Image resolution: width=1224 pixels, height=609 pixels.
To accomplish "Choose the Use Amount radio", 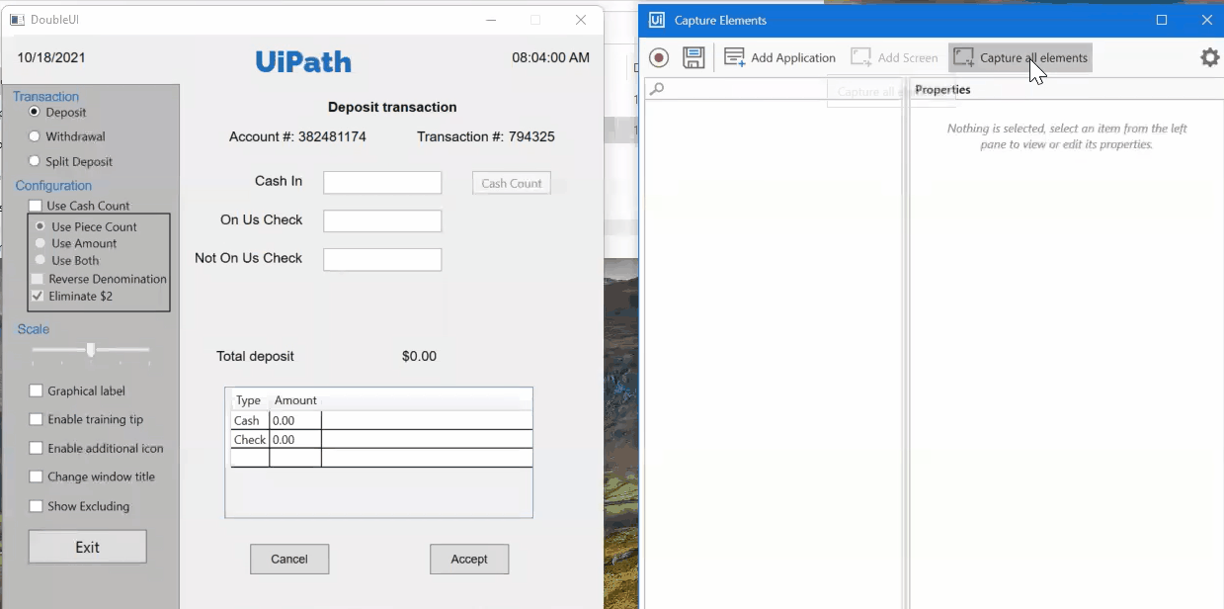I will tap(40, 243).
